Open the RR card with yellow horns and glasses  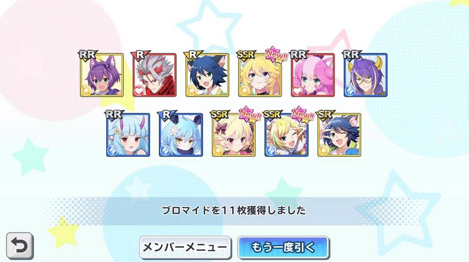(366, 75)
